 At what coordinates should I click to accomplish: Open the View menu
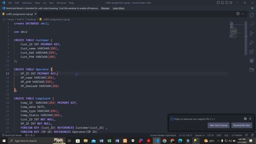37,3
